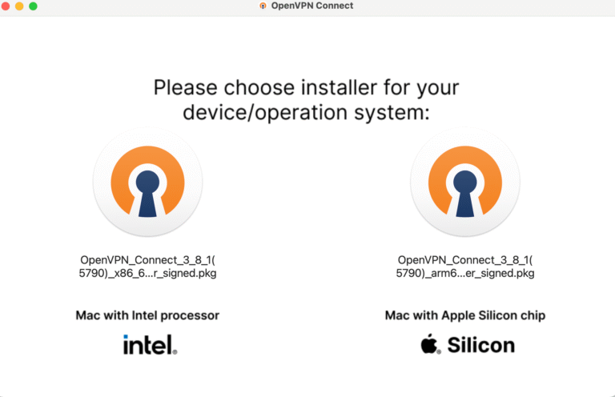Viewport: 615px width, 397px height.
Task: Click the Intel logo
Action: coord(151,345)
